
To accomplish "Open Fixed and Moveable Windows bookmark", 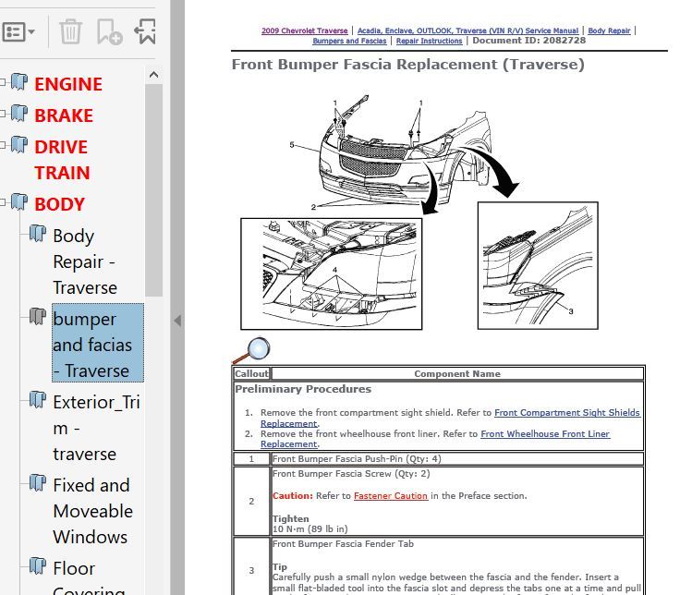I will 92,511.
